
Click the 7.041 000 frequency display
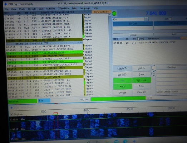[156, 13]
